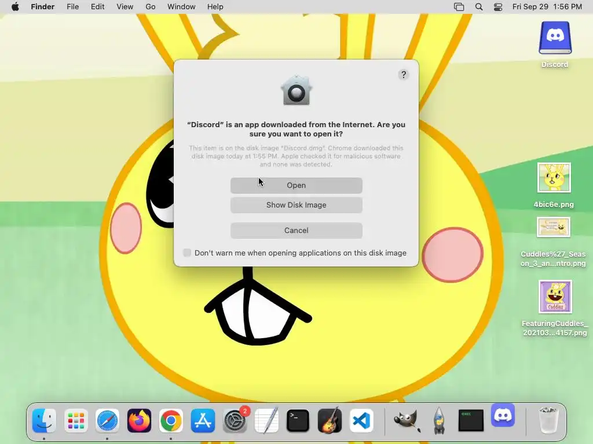This screenshot has height=444, width=593.
Task: Open the Finder menu
Action: [x=43, y=7]
